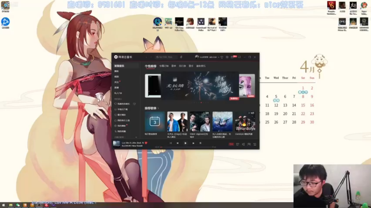
Task: Unlike current song via red heart
Action: pyautogui.click(x=146, y=143)
